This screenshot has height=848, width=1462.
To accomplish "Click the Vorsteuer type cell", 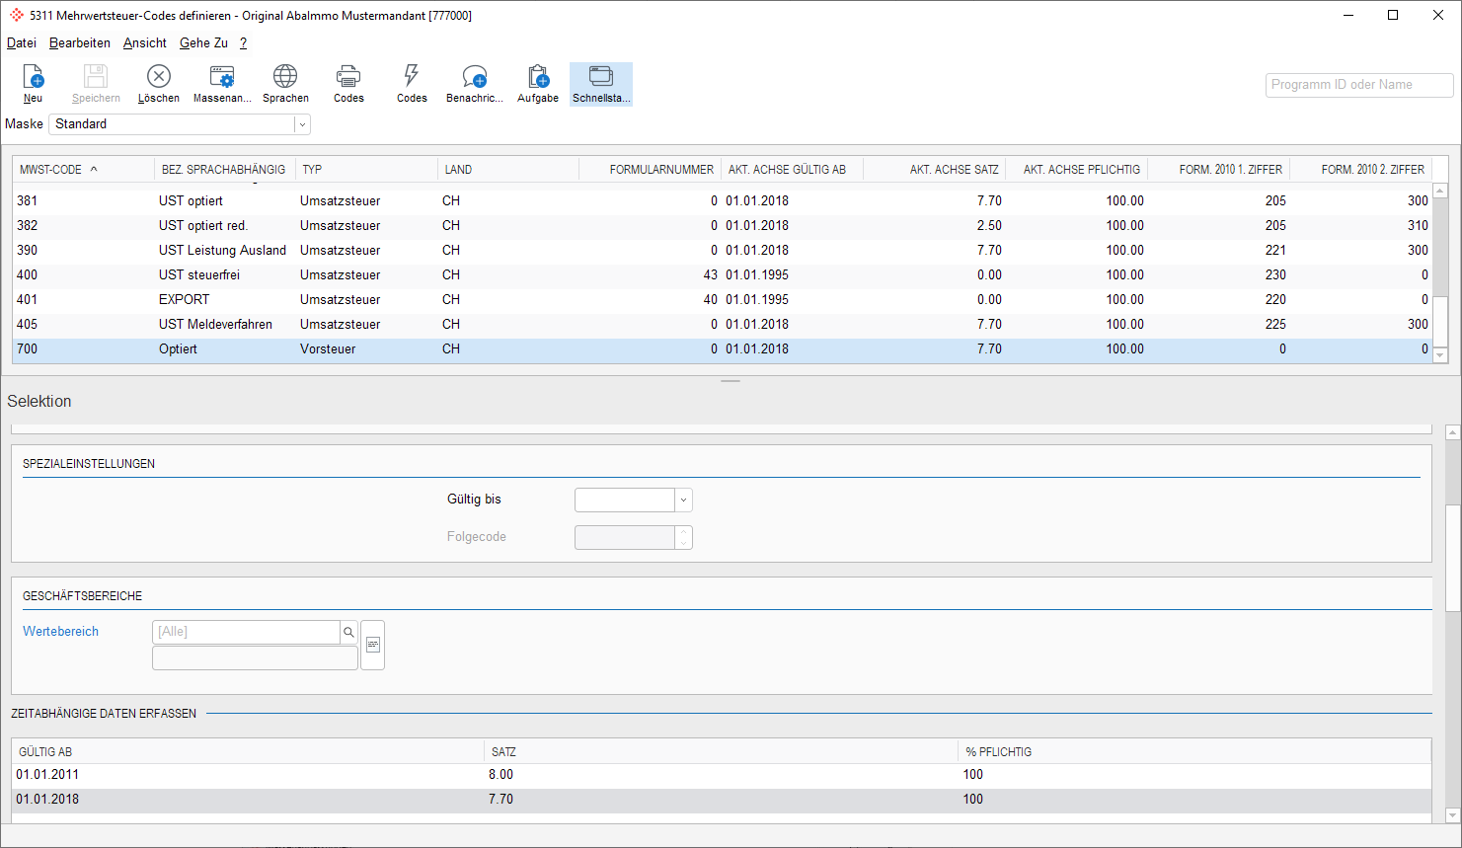I will click(328, 348).
